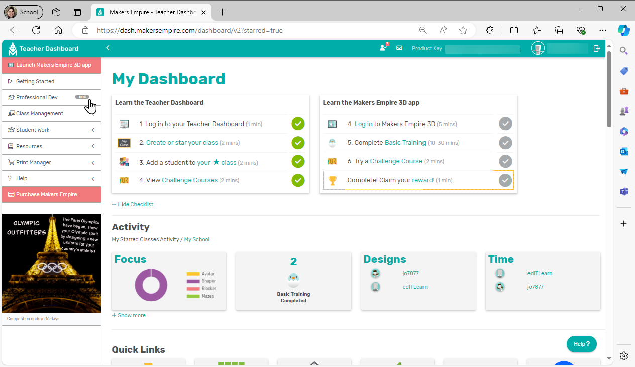Toggle the checkmark for View Challenge Courses

pos(298,180)
